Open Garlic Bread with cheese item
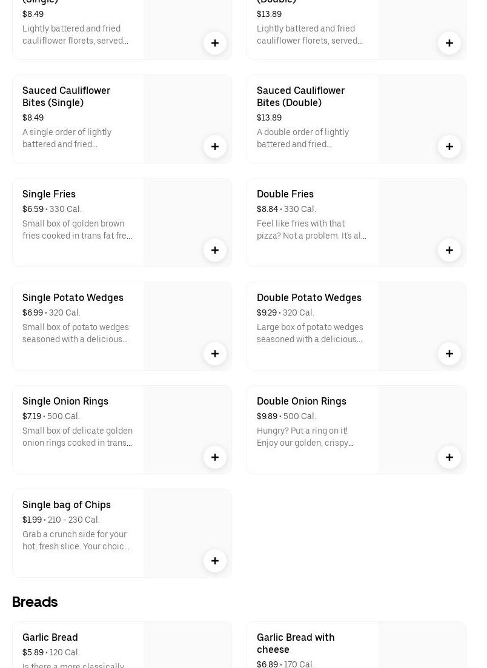Viewport: 487px width, 668px height. 296,643
